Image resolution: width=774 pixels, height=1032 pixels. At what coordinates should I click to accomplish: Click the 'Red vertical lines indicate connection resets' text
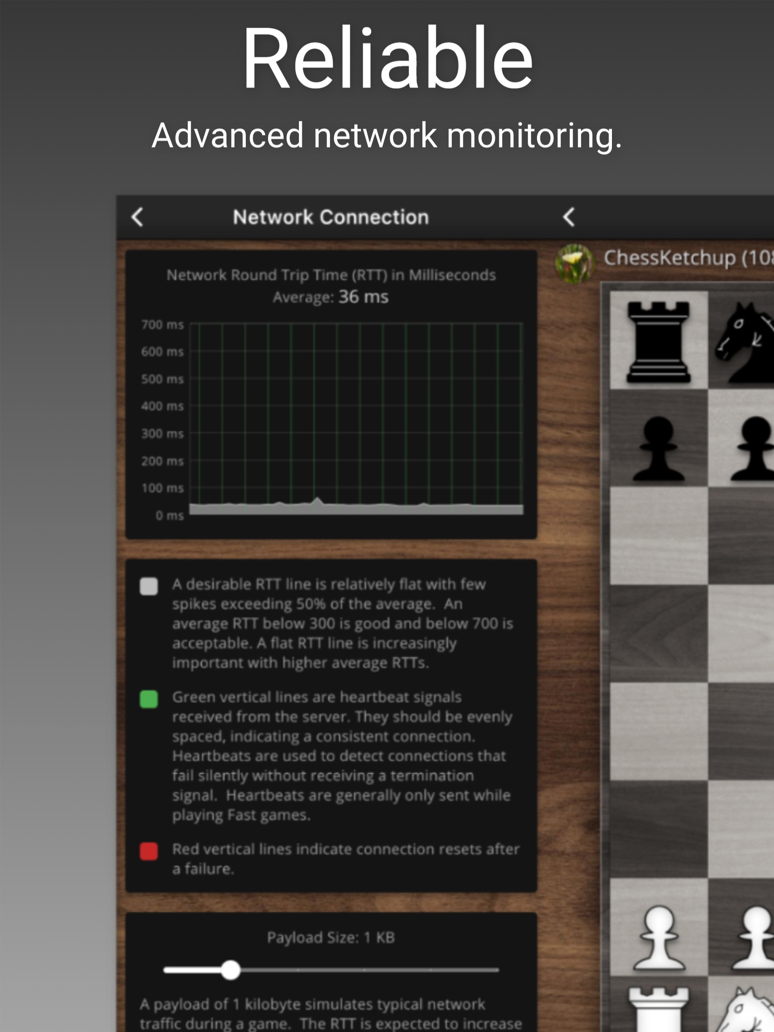coord(346,859)
